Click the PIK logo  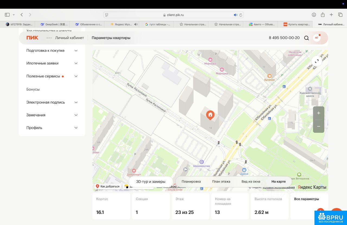click(x=32, y=38)
